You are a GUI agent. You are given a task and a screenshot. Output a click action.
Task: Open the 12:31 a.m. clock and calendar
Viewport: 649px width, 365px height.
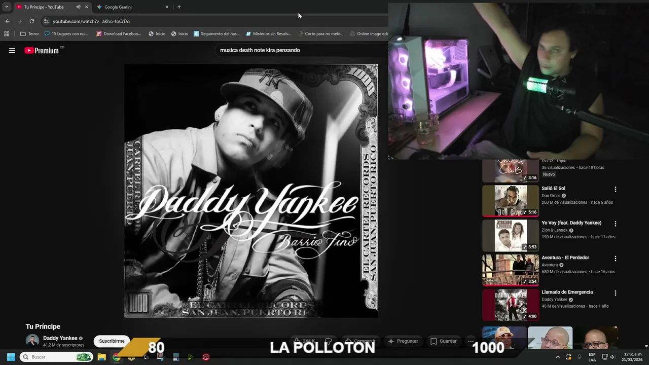(633, 357)
